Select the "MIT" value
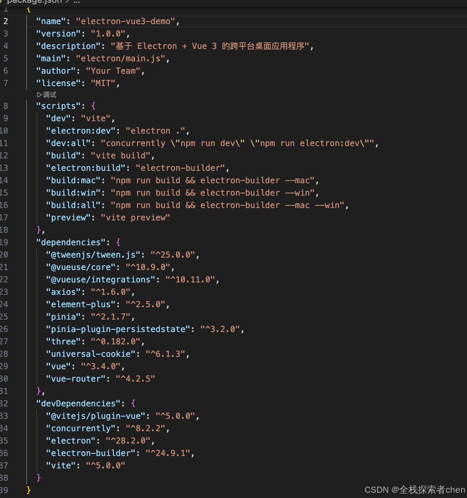Screen dimensions: 467x498 tap(103, 83)
